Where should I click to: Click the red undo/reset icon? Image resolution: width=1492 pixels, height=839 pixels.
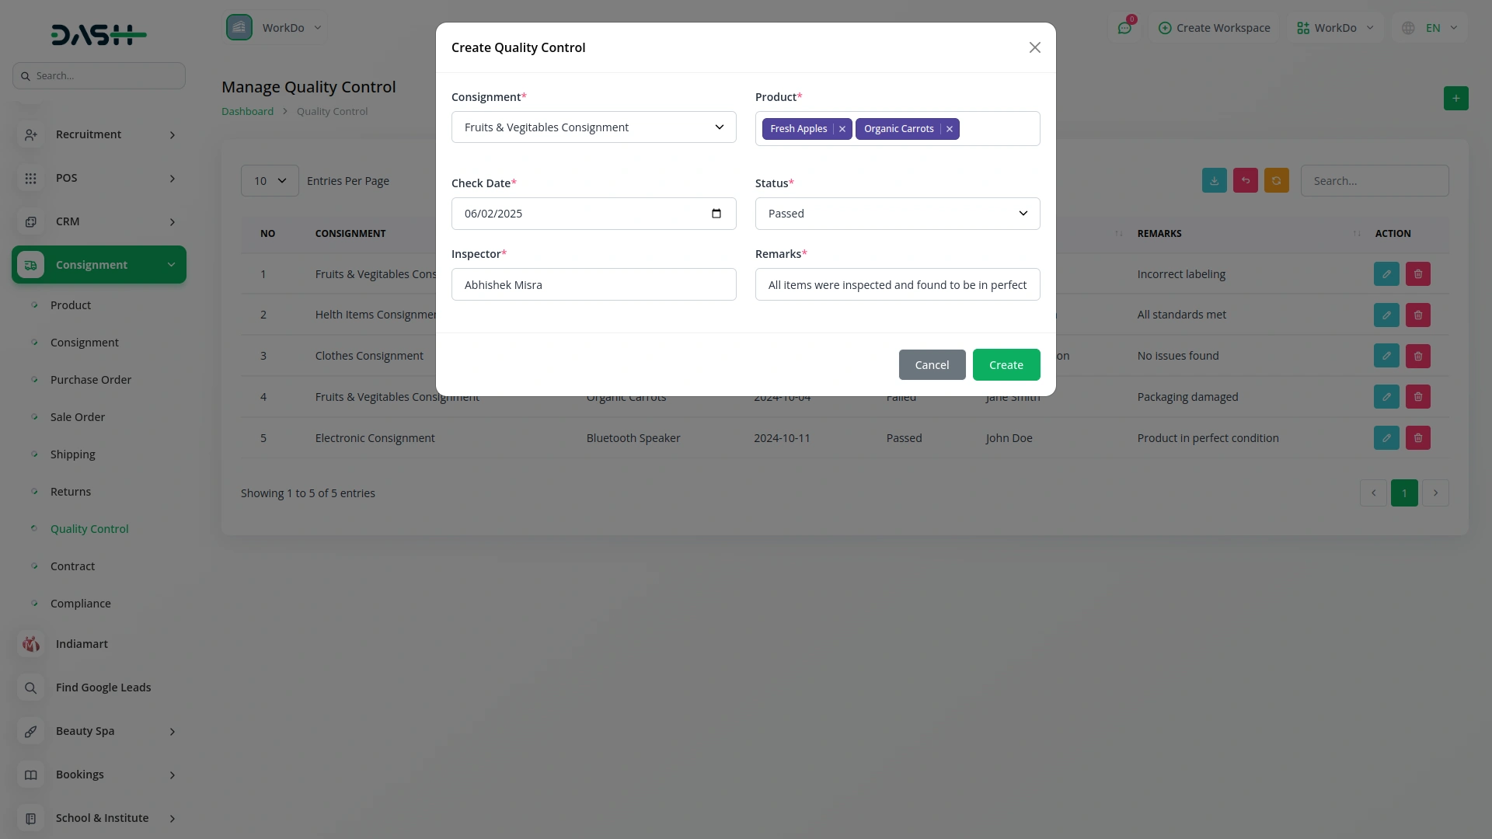point(1245,180)
